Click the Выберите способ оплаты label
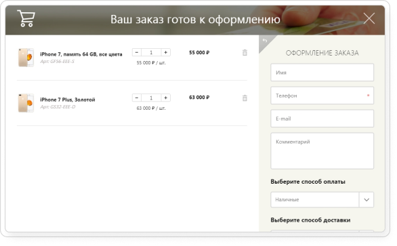The image size is (397, 246). click(x=308, y=182)
